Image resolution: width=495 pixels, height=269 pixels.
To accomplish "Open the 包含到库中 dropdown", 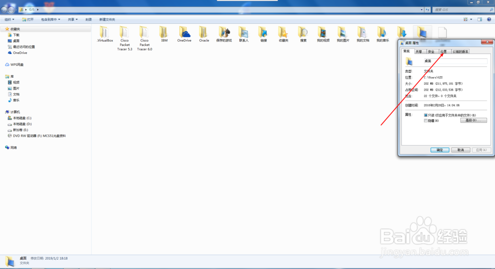I will (50, 19).
